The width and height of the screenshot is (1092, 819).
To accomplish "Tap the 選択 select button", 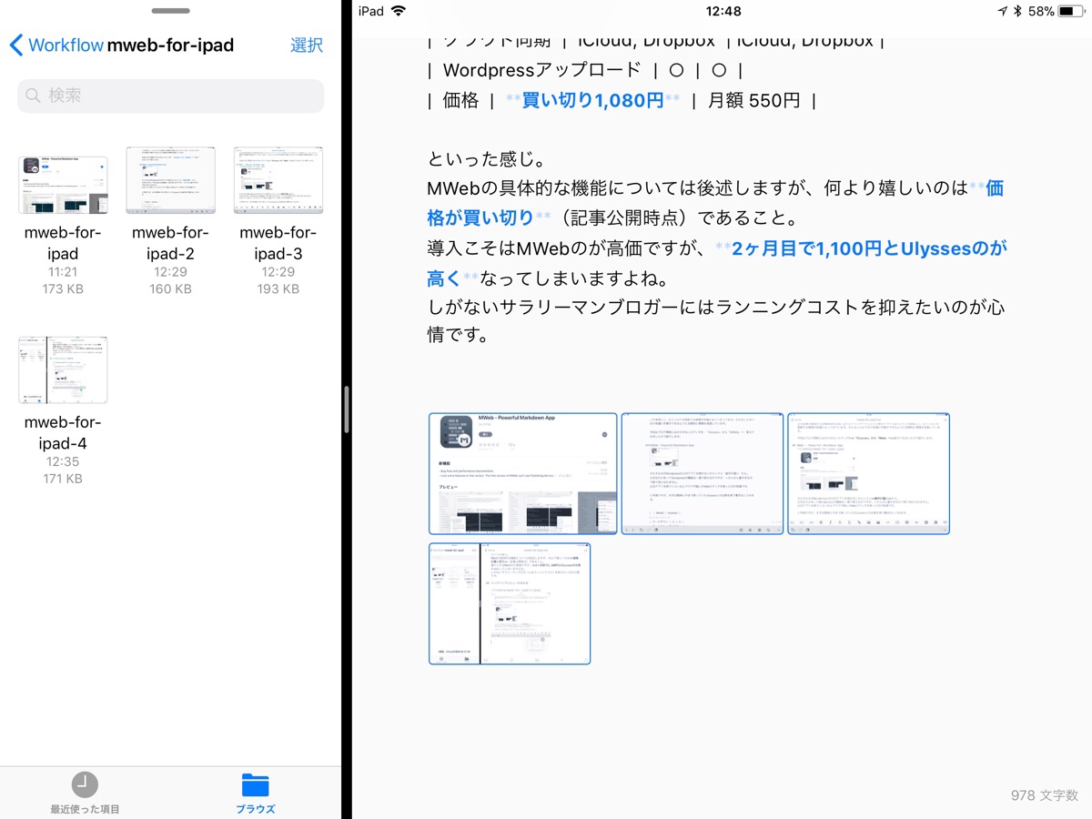I will (307, 45).
